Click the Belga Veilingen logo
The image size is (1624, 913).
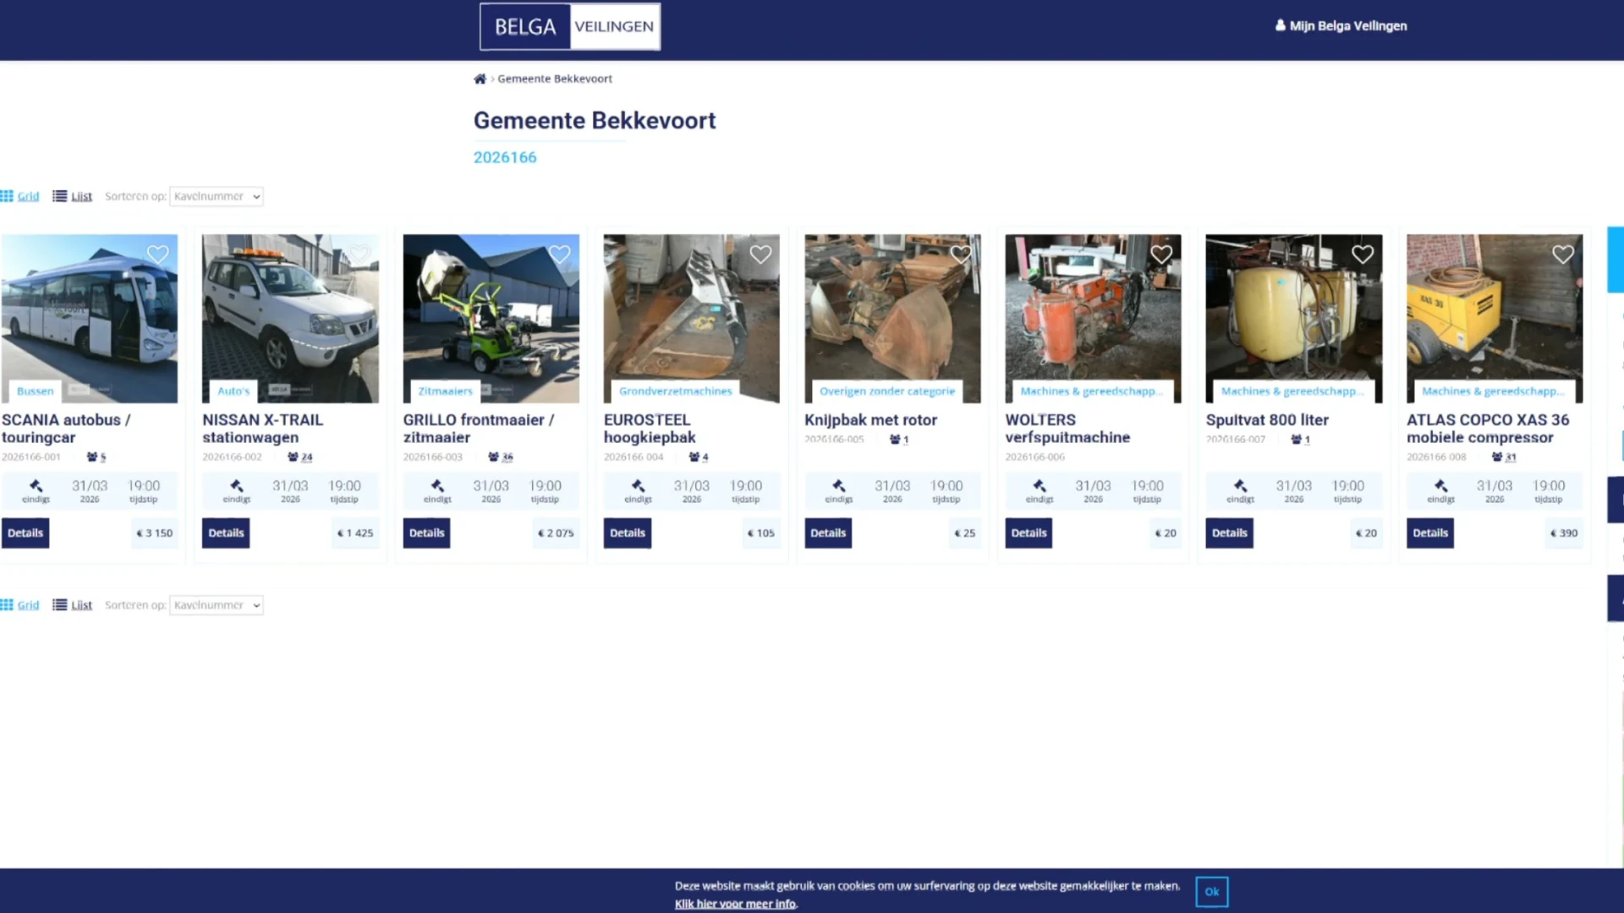(x=570, y=27)
